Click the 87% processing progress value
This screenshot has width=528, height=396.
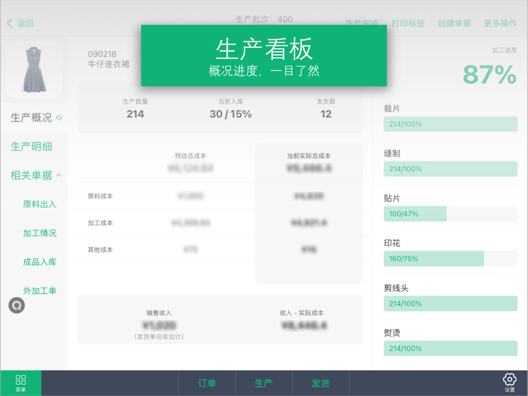click(489, 74)
